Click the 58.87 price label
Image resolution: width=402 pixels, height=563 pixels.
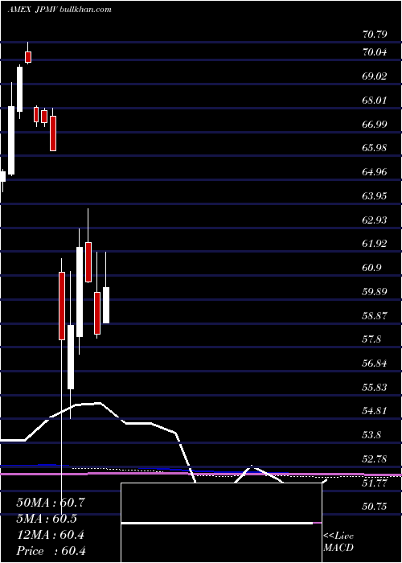pos(375,315)
